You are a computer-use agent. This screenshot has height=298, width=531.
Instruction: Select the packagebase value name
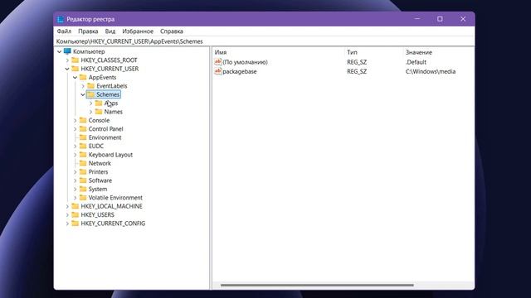(240, 72)
